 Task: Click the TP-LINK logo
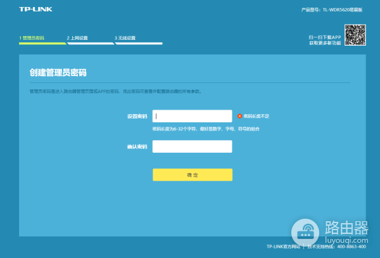click(x=30, y=10)
